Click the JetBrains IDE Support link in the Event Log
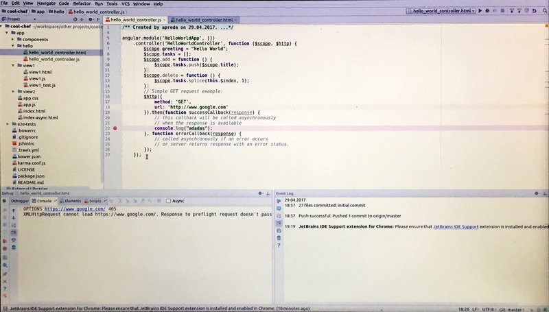 coord(456,226)
